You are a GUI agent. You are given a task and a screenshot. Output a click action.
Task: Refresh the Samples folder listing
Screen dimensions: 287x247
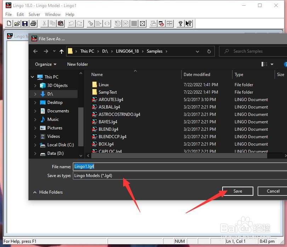pyautogui.click(x=209, y=51)
